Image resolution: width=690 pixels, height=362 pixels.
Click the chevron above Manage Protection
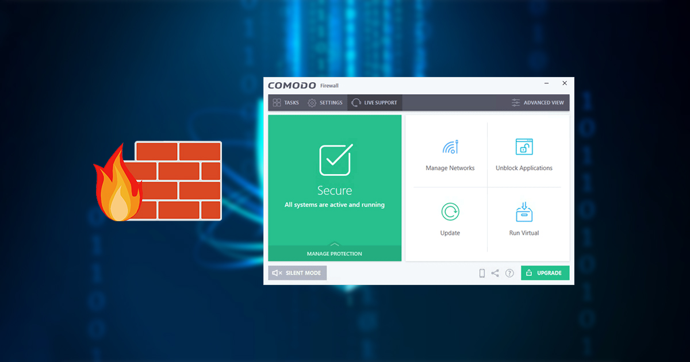tap(335, 244)
